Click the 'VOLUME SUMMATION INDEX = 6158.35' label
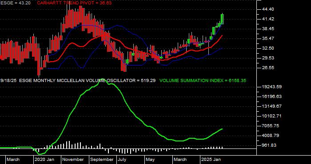The height and width of the screenshot is (164, 311). pos(203,81)
